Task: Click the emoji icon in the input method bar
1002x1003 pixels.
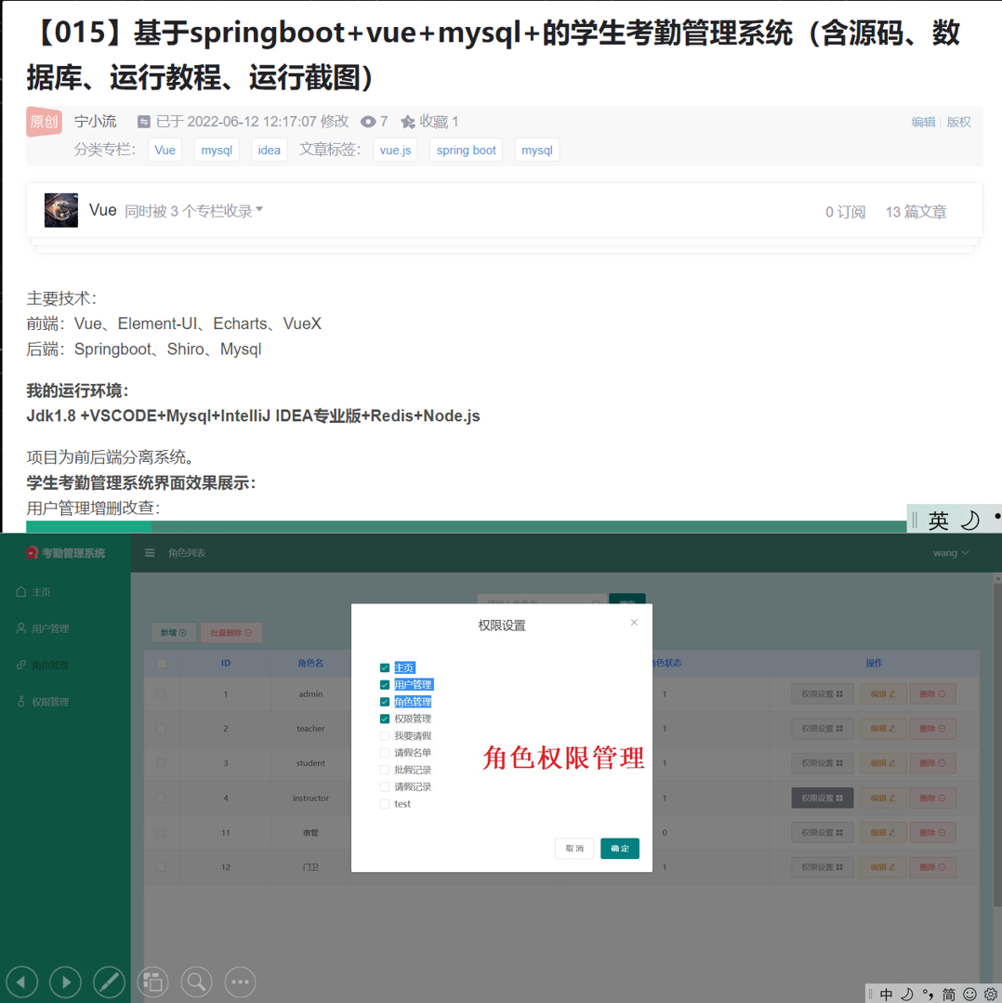Action: pyautogui.click(x=969, y=994)
